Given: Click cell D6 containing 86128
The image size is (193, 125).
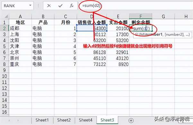Looking at the screenshot, I should click(92, 52).
